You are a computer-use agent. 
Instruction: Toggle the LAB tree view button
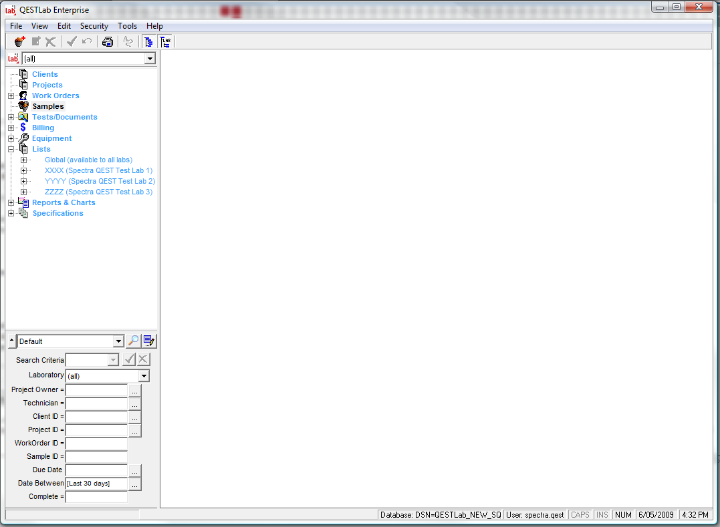165,41
